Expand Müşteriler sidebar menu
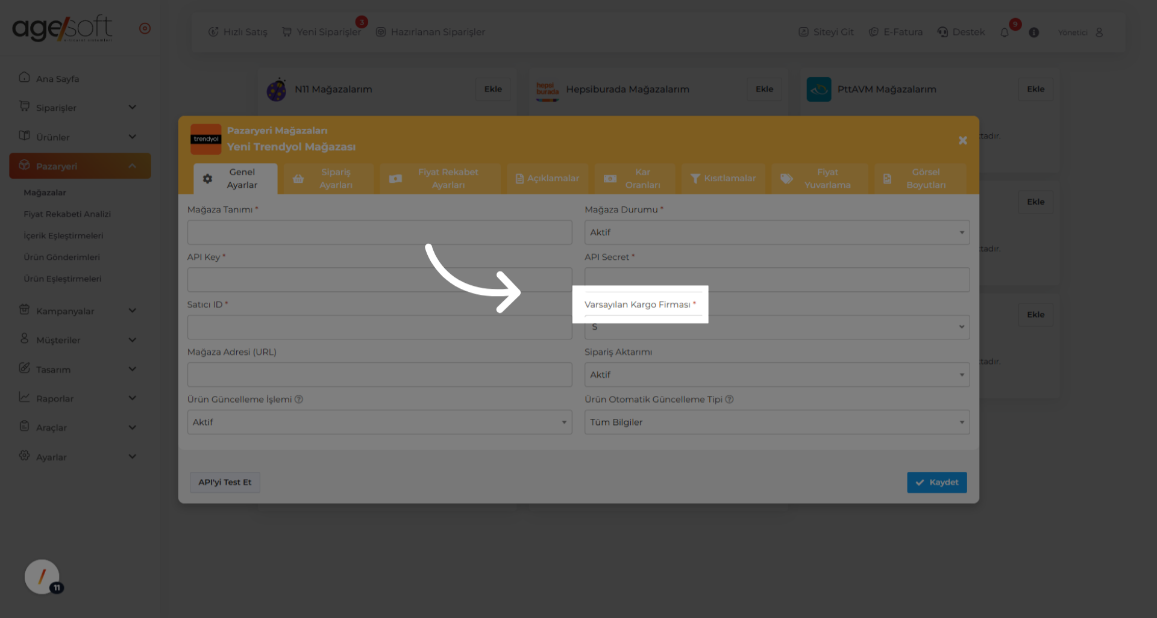 point(80,339)
